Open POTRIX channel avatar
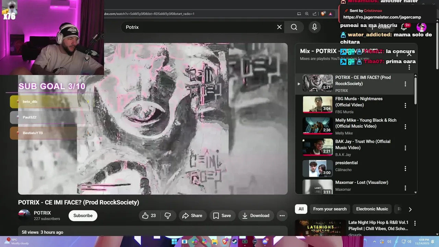Image resolution: width=439 pixels, height=247 pixels. (x=24, y=215)
